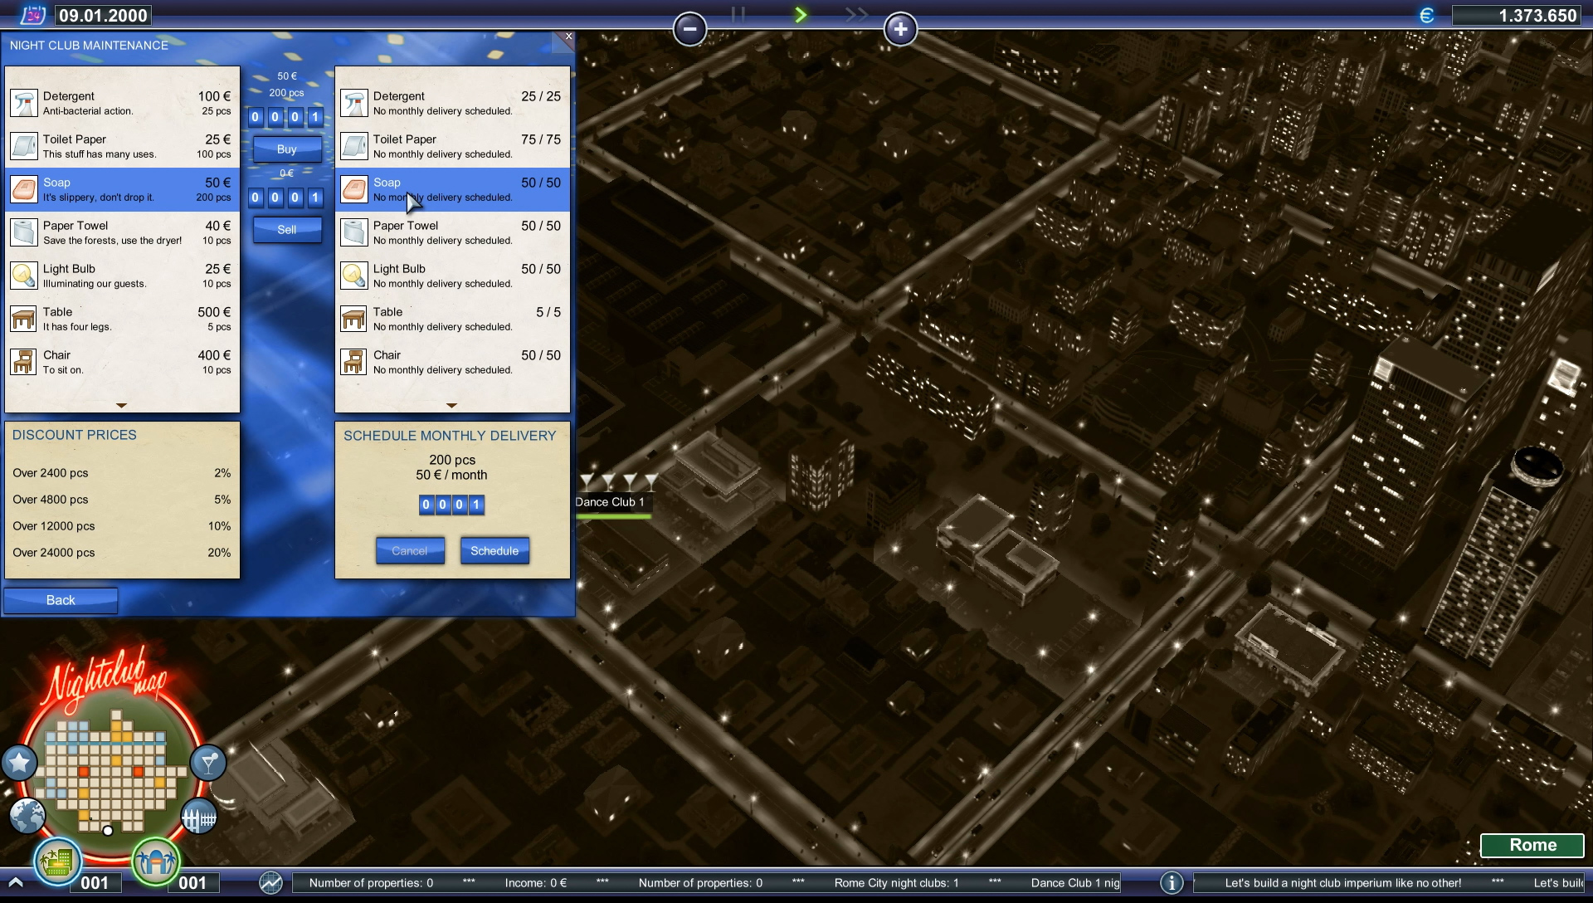Screen dimensions: 1593x903
Task: Return with the Back button
Action: (x=60, y=600)
